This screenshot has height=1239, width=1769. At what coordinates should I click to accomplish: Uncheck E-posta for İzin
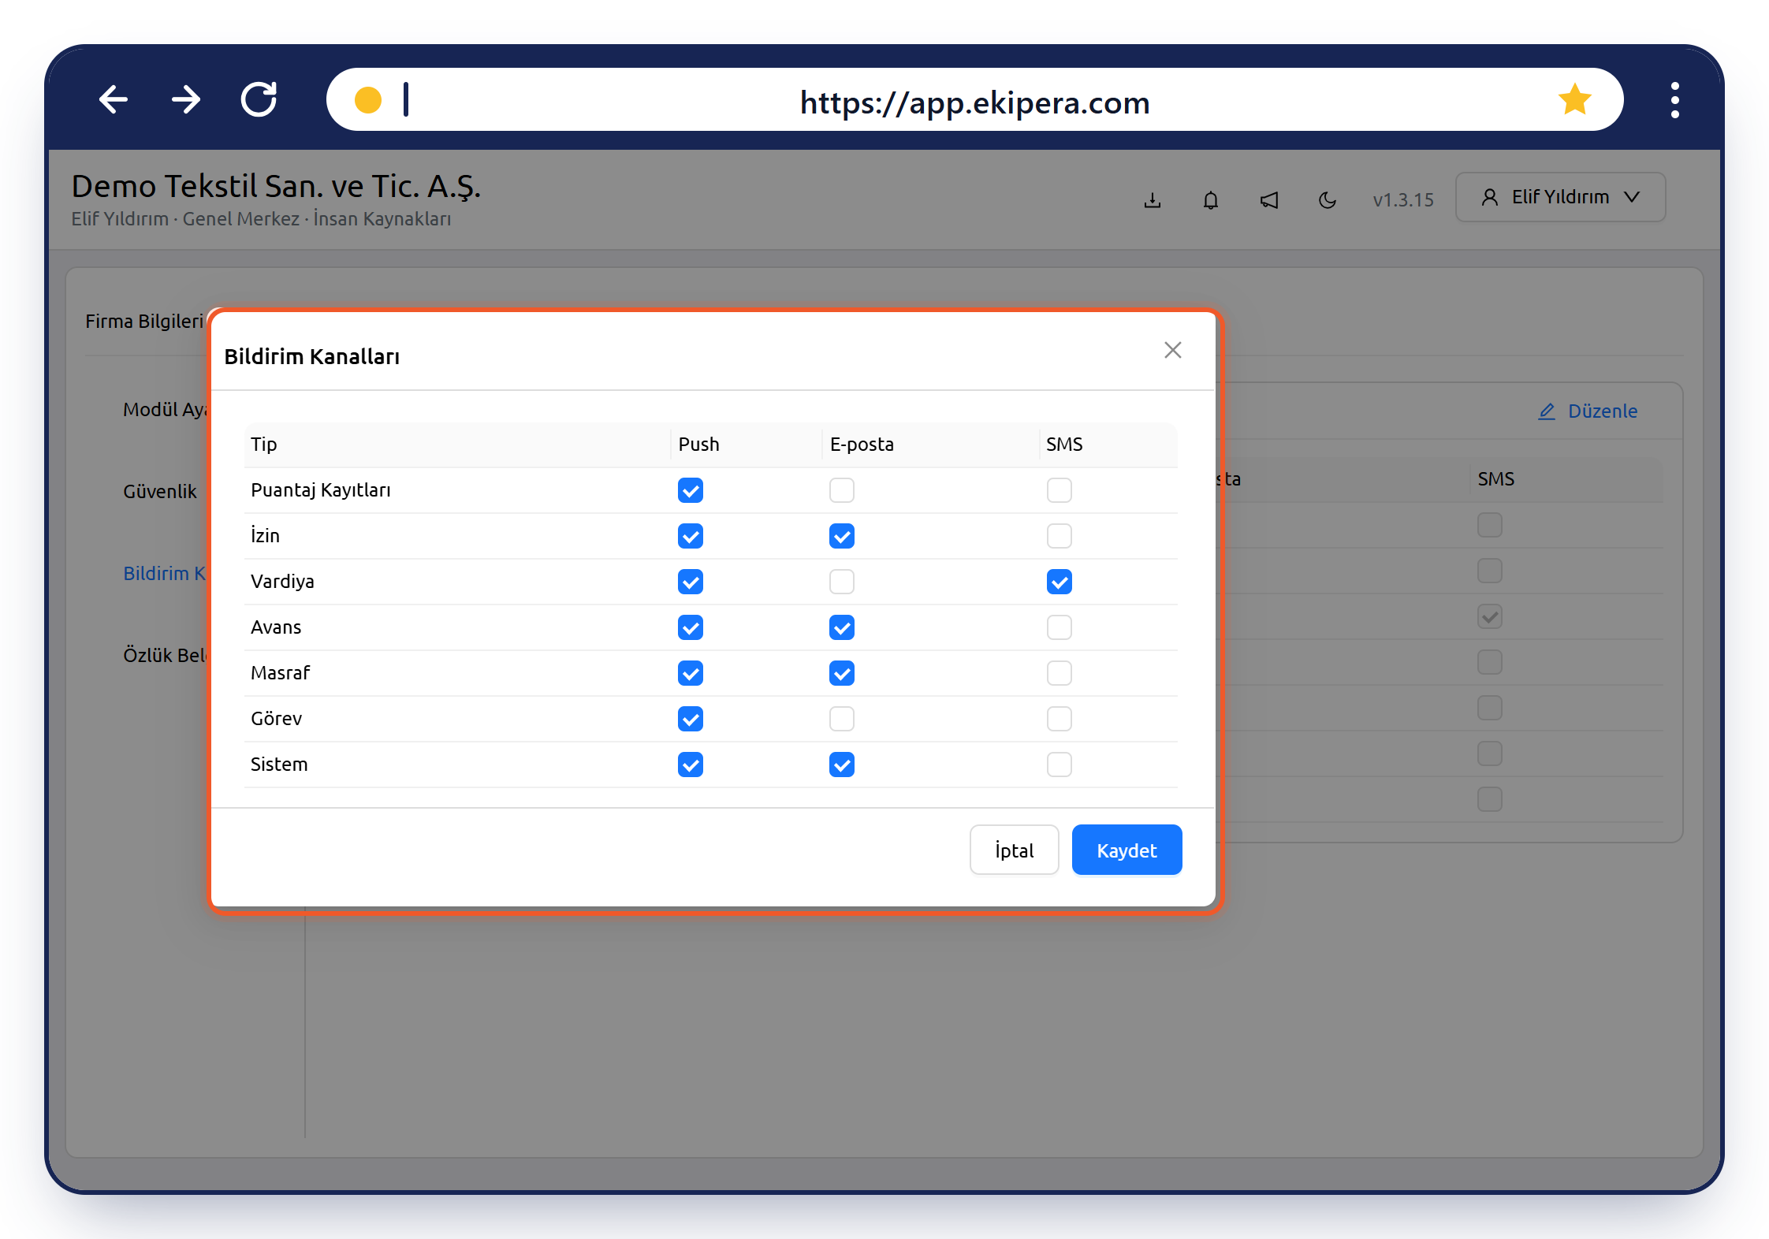pyautogui.click(x=842, y=536)
